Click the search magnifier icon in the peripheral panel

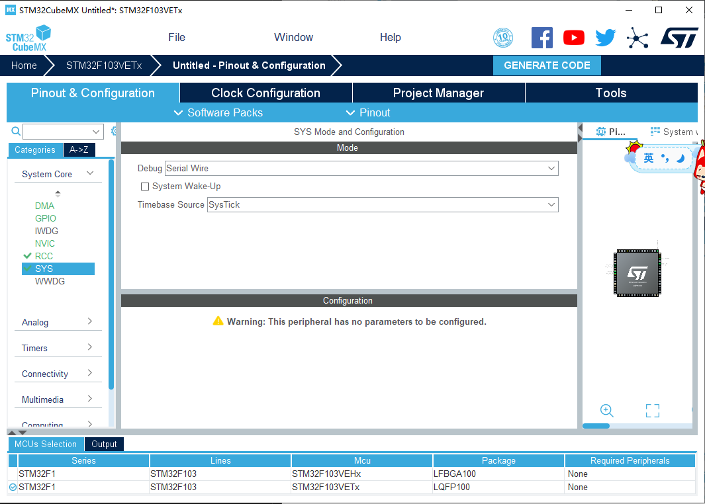(x=16, y=131)
